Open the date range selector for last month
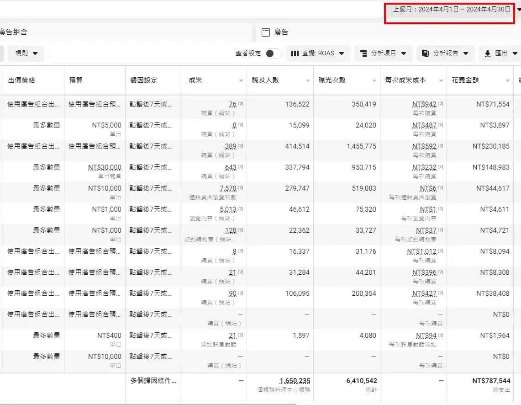The height and width of the screenshot is (405, 521). coord(451,9)
